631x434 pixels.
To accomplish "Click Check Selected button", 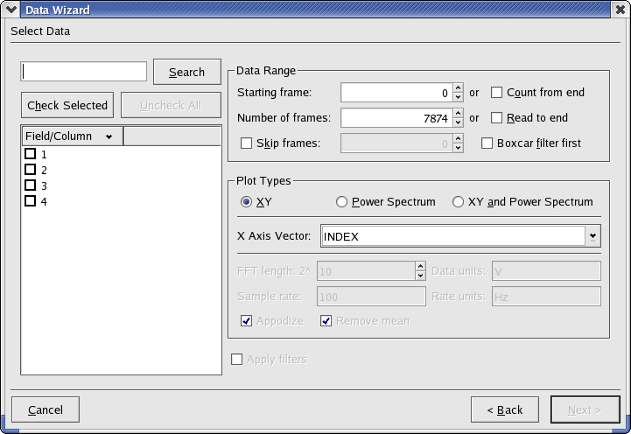I will [x=67, y=105].
